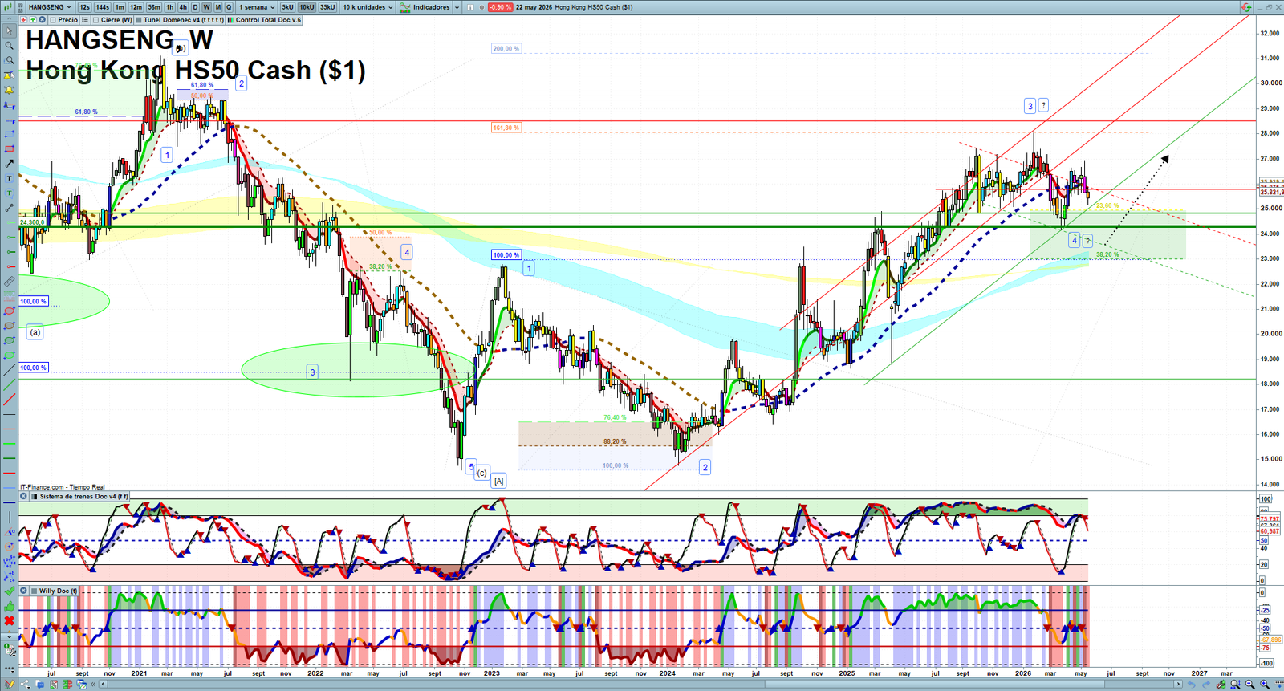This screenshot has width=1284, height=691.
Task: Toggle Tunel Domenec v4 indicator visibility
Action: (139, 19)
